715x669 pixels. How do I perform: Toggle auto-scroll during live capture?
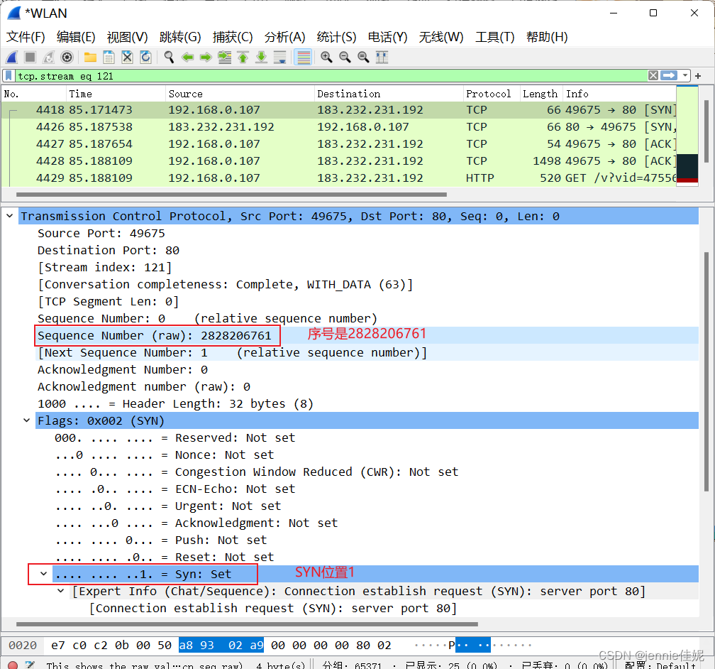(x=279, y=57)
